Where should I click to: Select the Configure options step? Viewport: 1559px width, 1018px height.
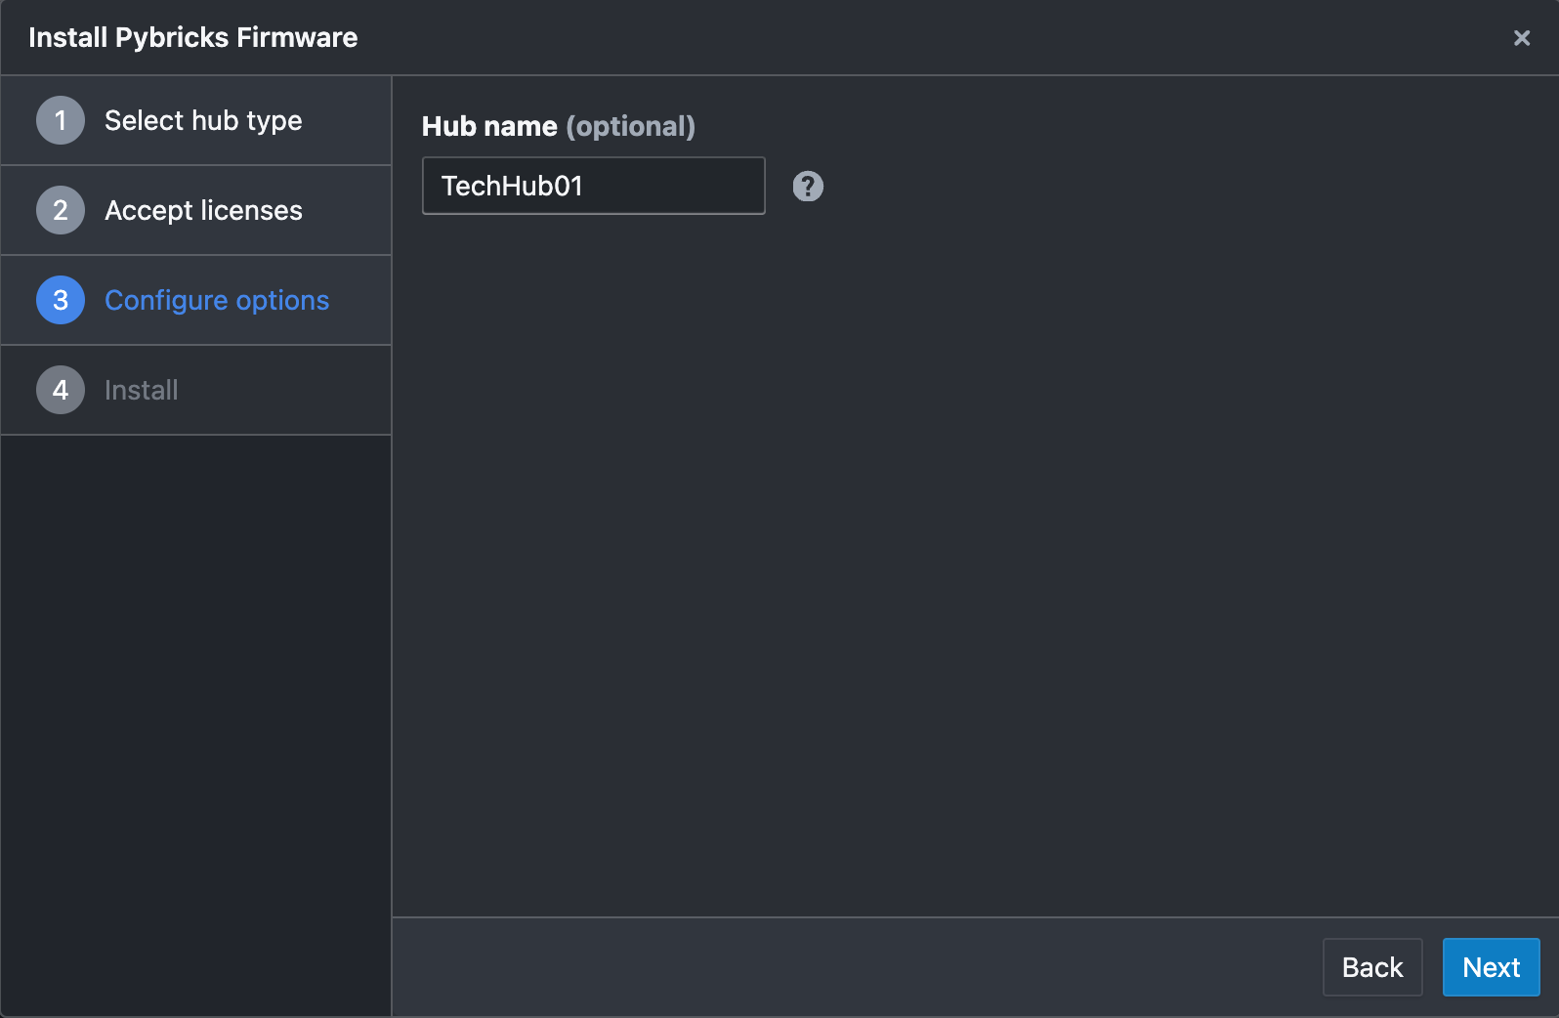196,300
